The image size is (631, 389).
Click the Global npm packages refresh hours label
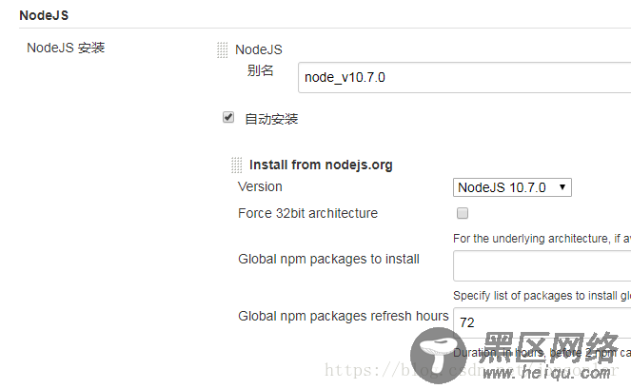(344, 316)
